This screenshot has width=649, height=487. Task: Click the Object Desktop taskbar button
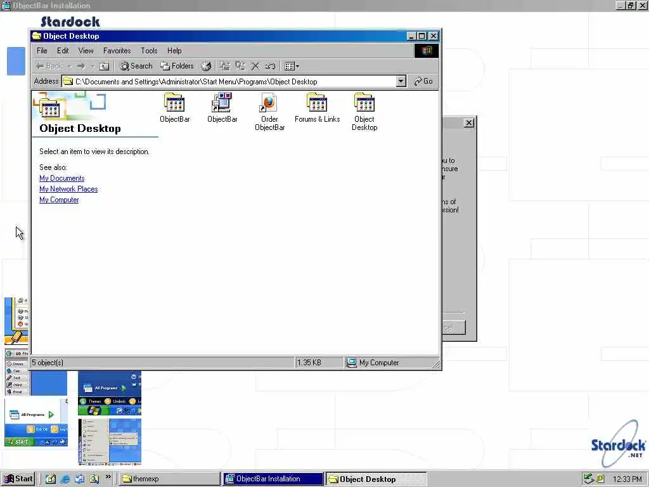376,479
